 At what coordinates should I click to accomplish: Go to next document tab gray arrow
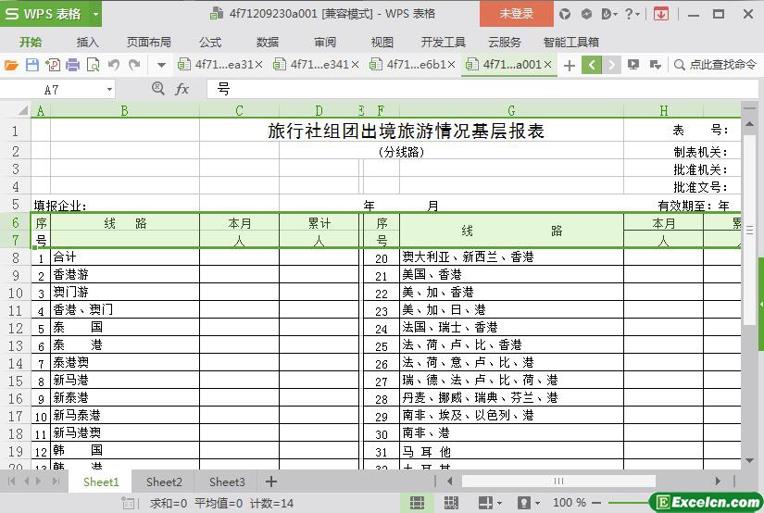pos(611,65)
